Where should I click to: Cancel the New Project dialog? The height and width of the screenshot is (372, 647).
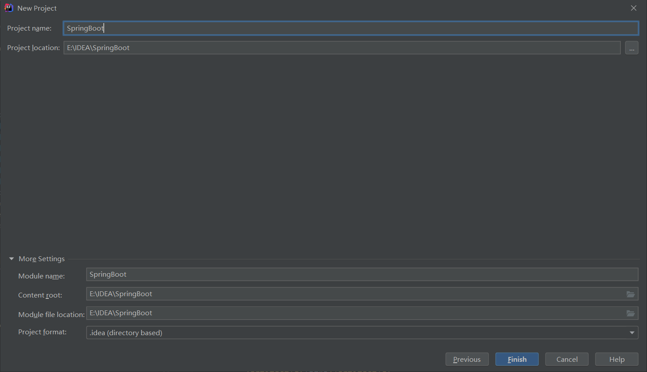567,359
